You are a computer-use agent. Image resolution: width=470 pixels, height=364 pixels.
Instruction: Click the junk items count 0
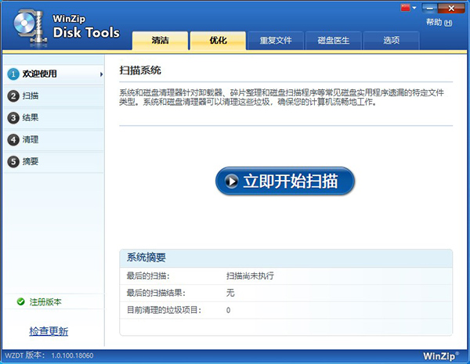(229, 310)
